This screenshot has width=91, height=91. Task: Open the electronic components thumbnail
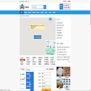click(x=67, y=72)
